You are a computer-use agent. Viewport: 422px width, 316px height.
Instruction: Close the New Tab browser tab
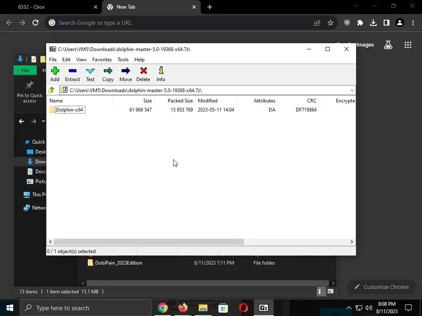pos(194,7)
